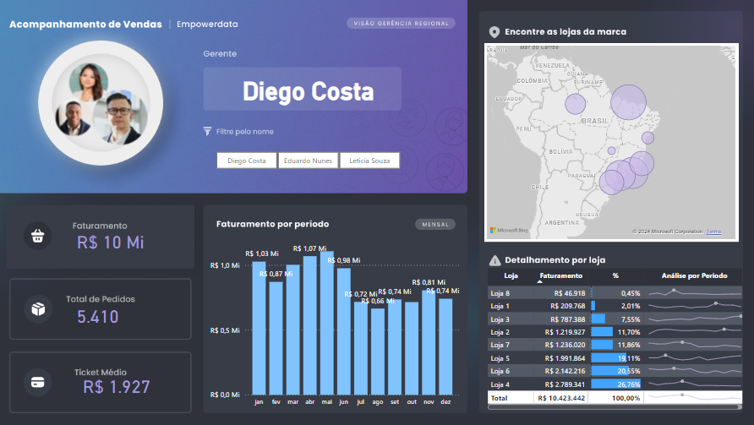Click the Loja column header
Image resolution: width=754 pixels, height=425 pixels.
click(x=511, y=276)
